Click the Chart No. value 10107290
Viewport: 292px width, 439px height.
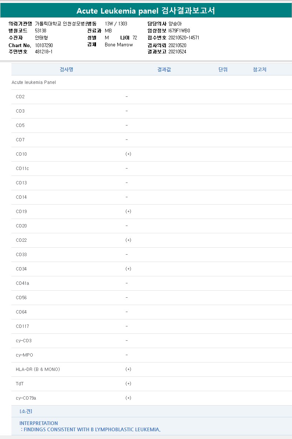pos(44,45)
